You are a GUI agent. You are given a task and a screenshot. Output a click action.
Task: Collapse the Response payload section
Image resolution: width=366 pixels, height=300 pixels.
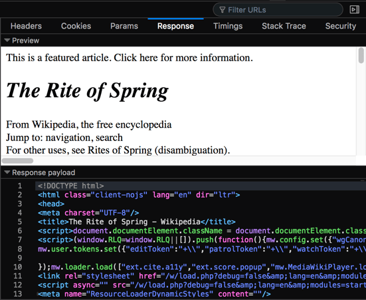[7, 172]
